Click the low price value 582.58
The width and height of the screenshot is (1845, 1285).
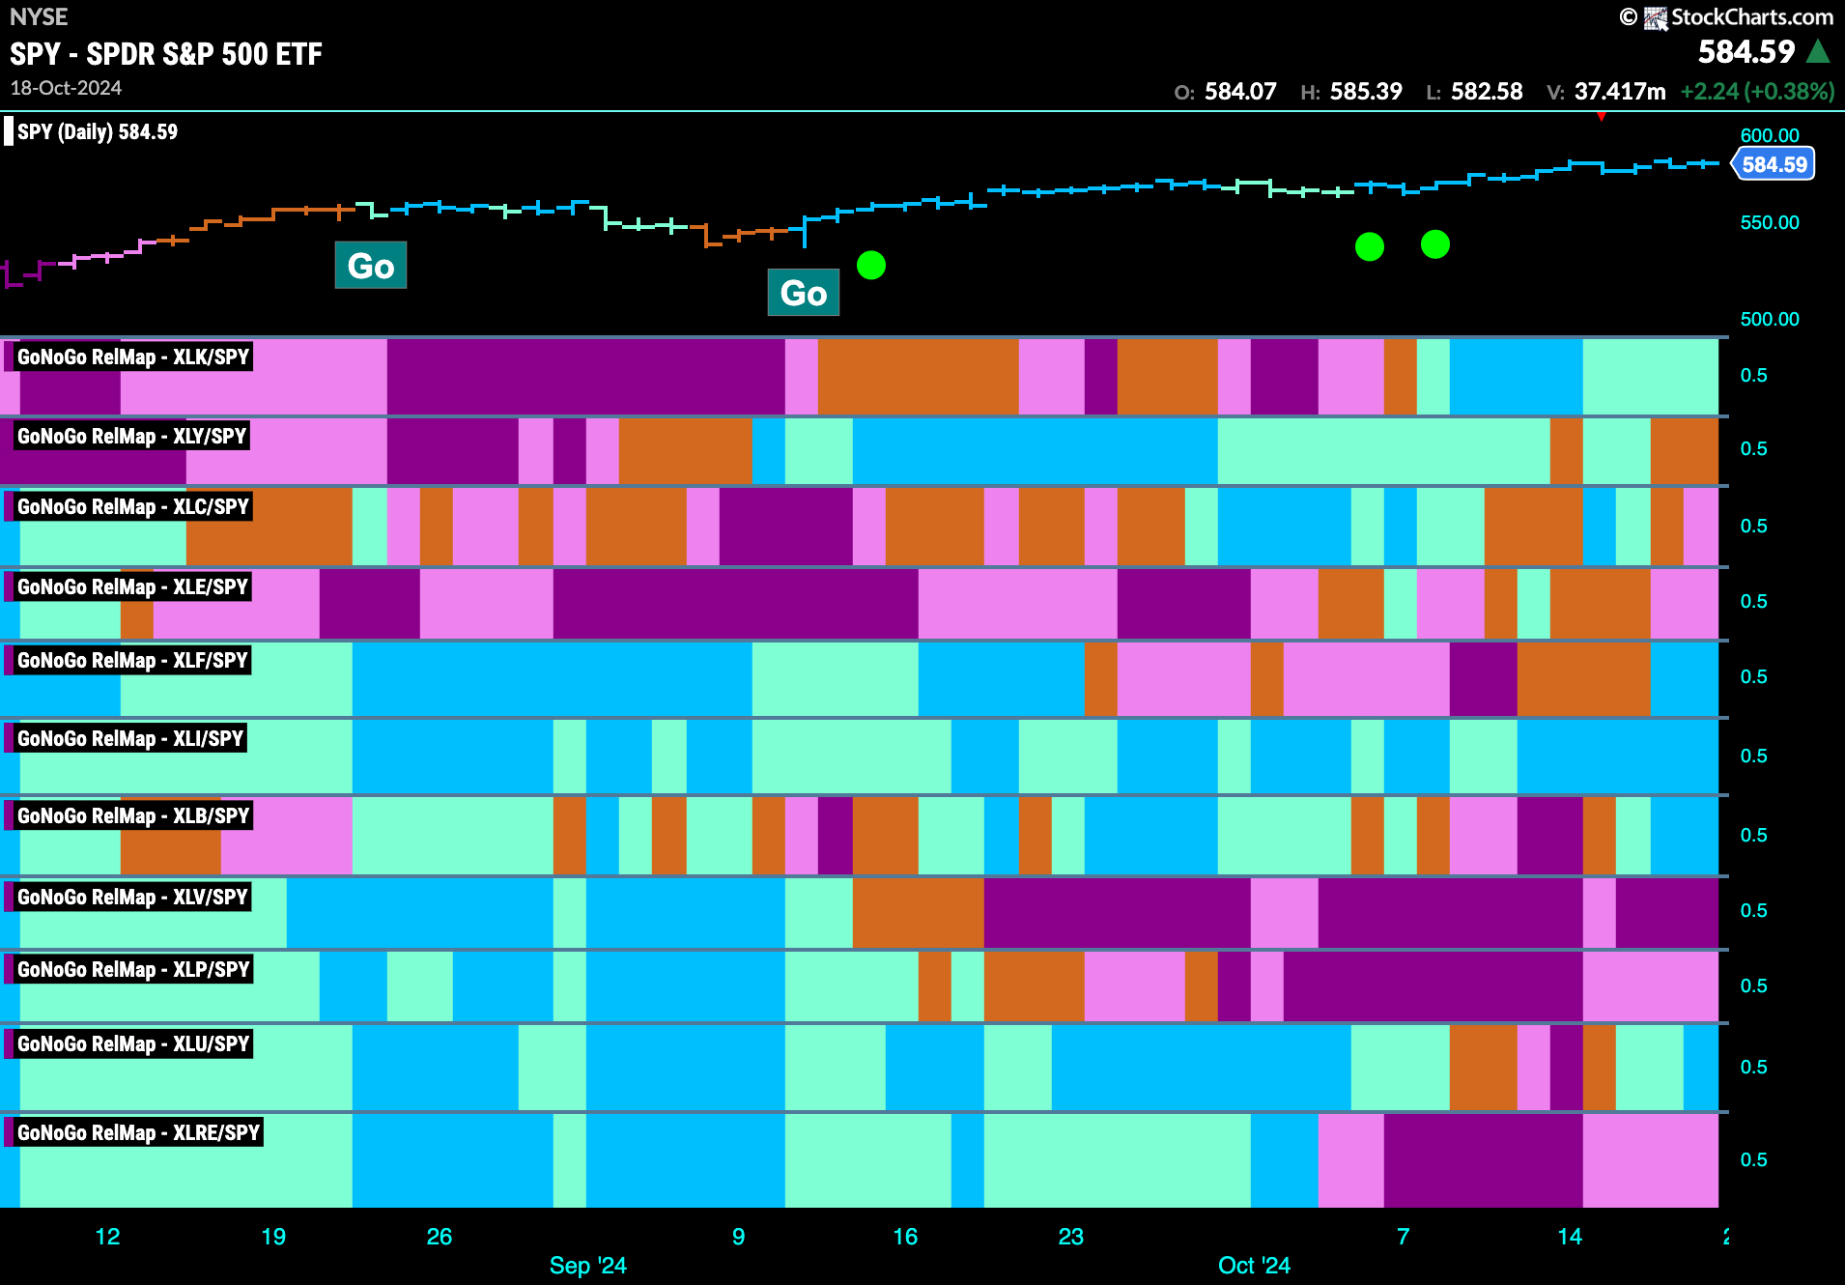[x=1487, y=92]
